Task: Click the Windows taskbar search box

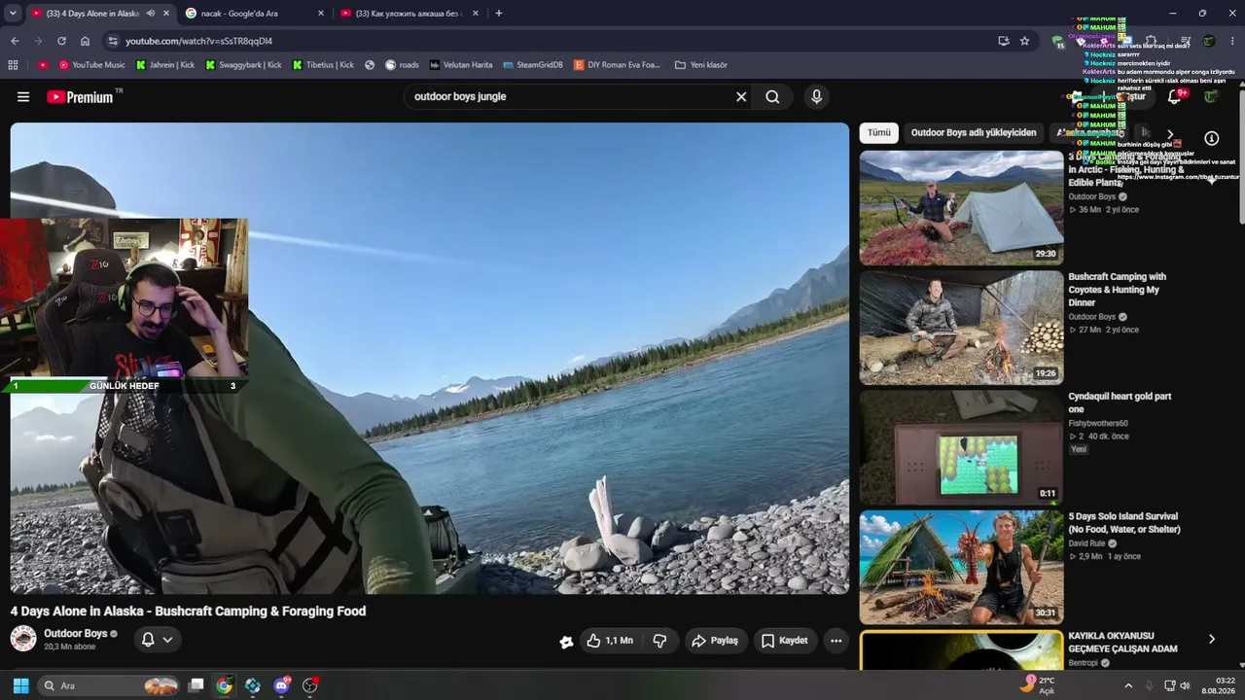Action: [109, 685]
